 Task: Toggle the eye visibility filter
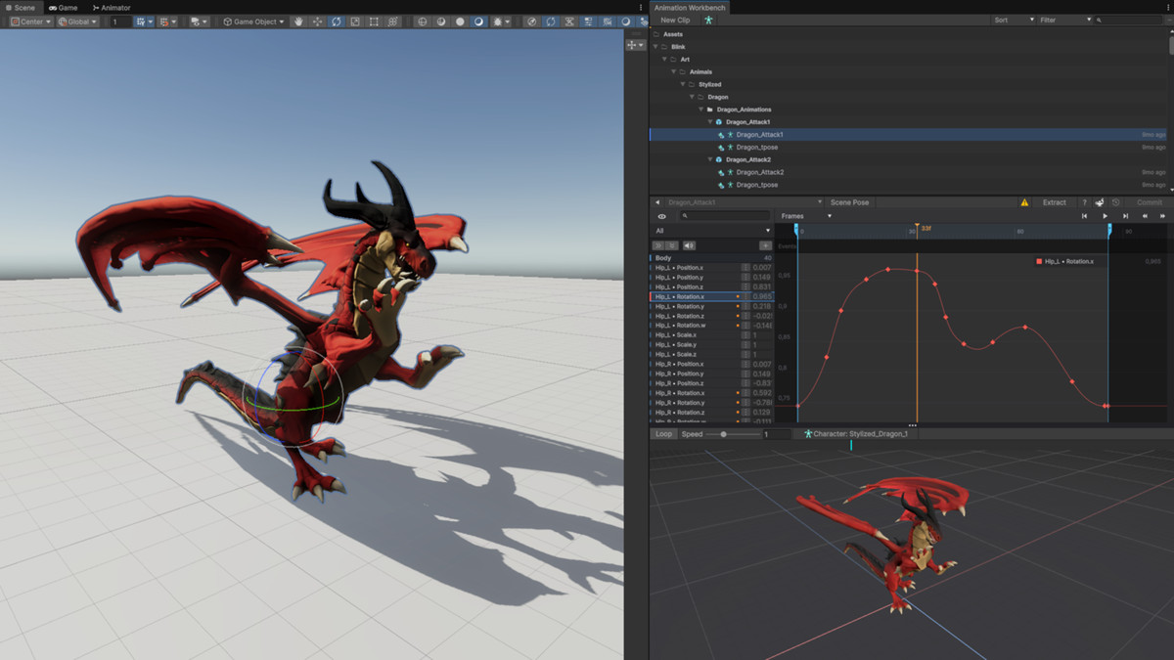coord(662,216)
